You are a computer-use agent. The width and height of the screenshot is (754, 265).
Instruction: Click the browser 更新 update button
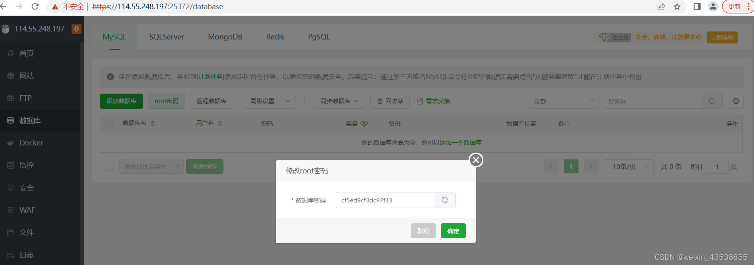[738, 6]
